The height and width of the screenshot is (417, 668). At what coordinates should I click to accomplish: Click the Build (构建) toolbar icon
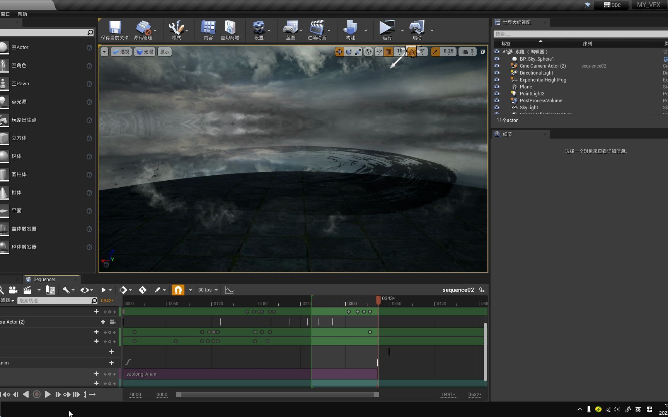point(350,28)
